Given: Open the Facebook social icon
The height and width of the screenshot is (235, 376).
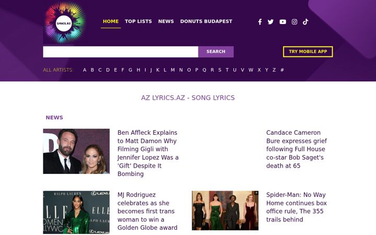Looking at the screenshot, I should [x=260, y=22].
